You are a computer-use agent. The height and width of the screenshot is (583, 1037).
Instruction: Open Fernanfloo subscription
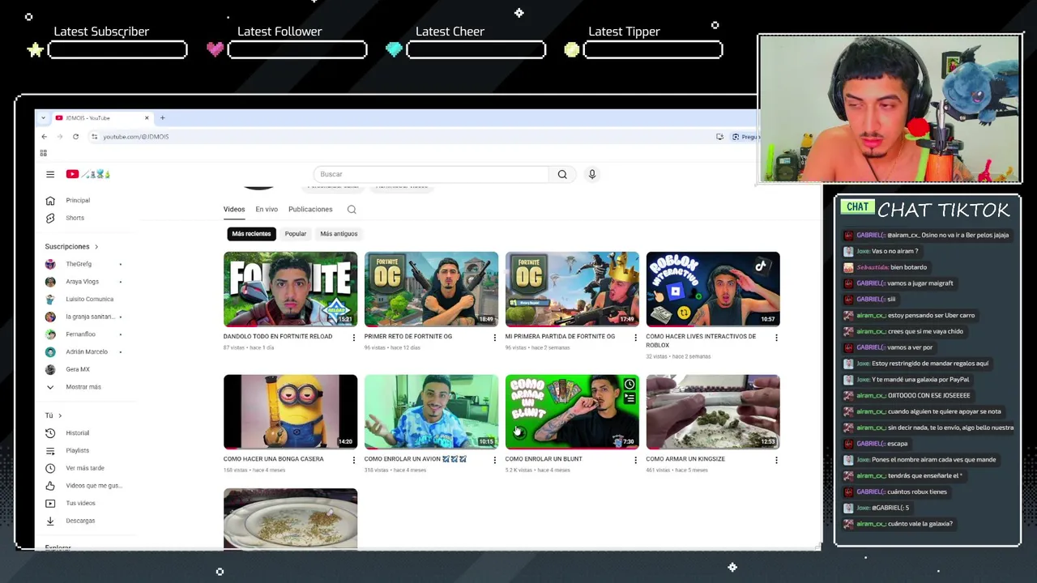tap(82, 334)
